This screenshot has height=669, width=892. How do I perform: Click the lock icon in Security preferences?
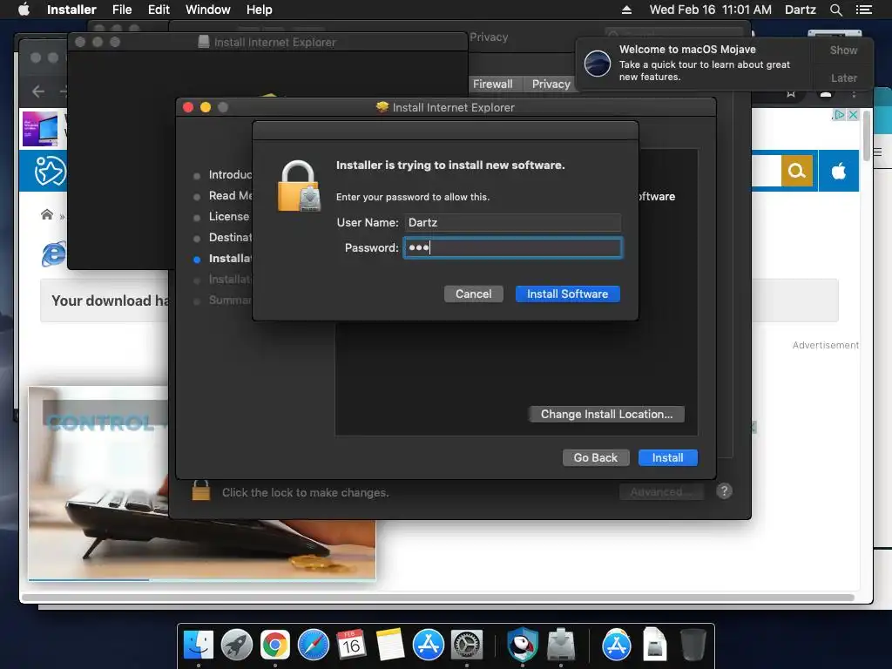pyautogui.click(x=201, y=490)
